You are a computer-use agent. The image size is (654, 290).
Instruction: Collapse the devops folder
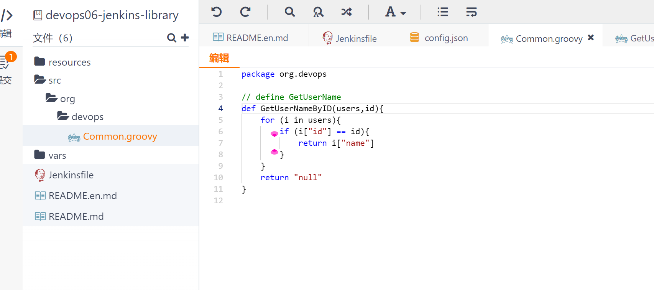click(80, 117)
